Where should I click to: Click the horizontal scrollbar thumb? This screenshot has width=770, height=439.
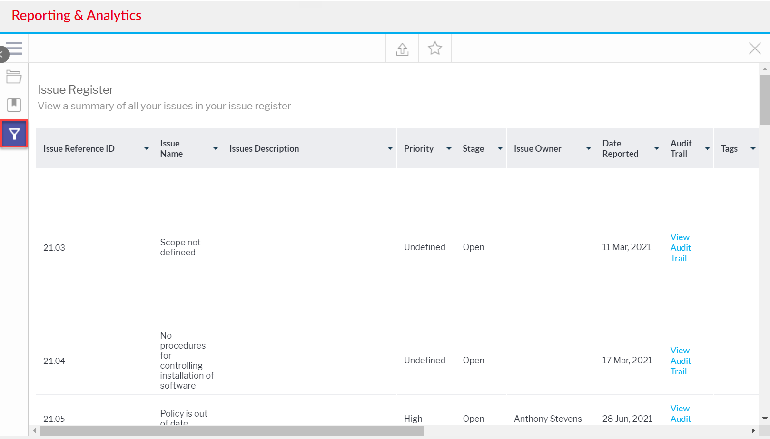click(x=232, y=431)
